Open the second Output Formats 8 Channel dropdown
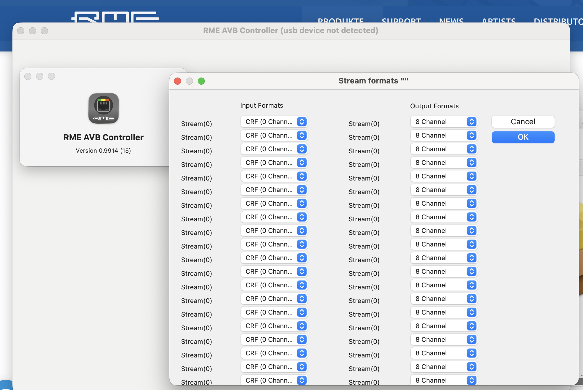Screen dimensions: 583x390 [x=444, y=135]
